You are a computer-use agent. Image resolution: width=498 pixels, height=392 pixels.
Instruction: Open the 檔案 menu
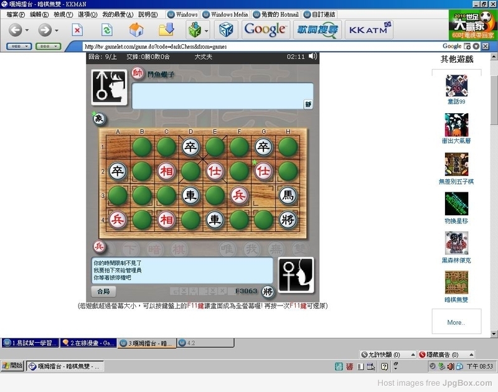coord(16,14)
